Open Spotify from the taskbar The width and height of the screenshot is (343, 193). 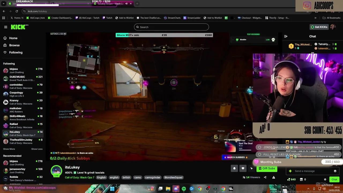[184, 189]
